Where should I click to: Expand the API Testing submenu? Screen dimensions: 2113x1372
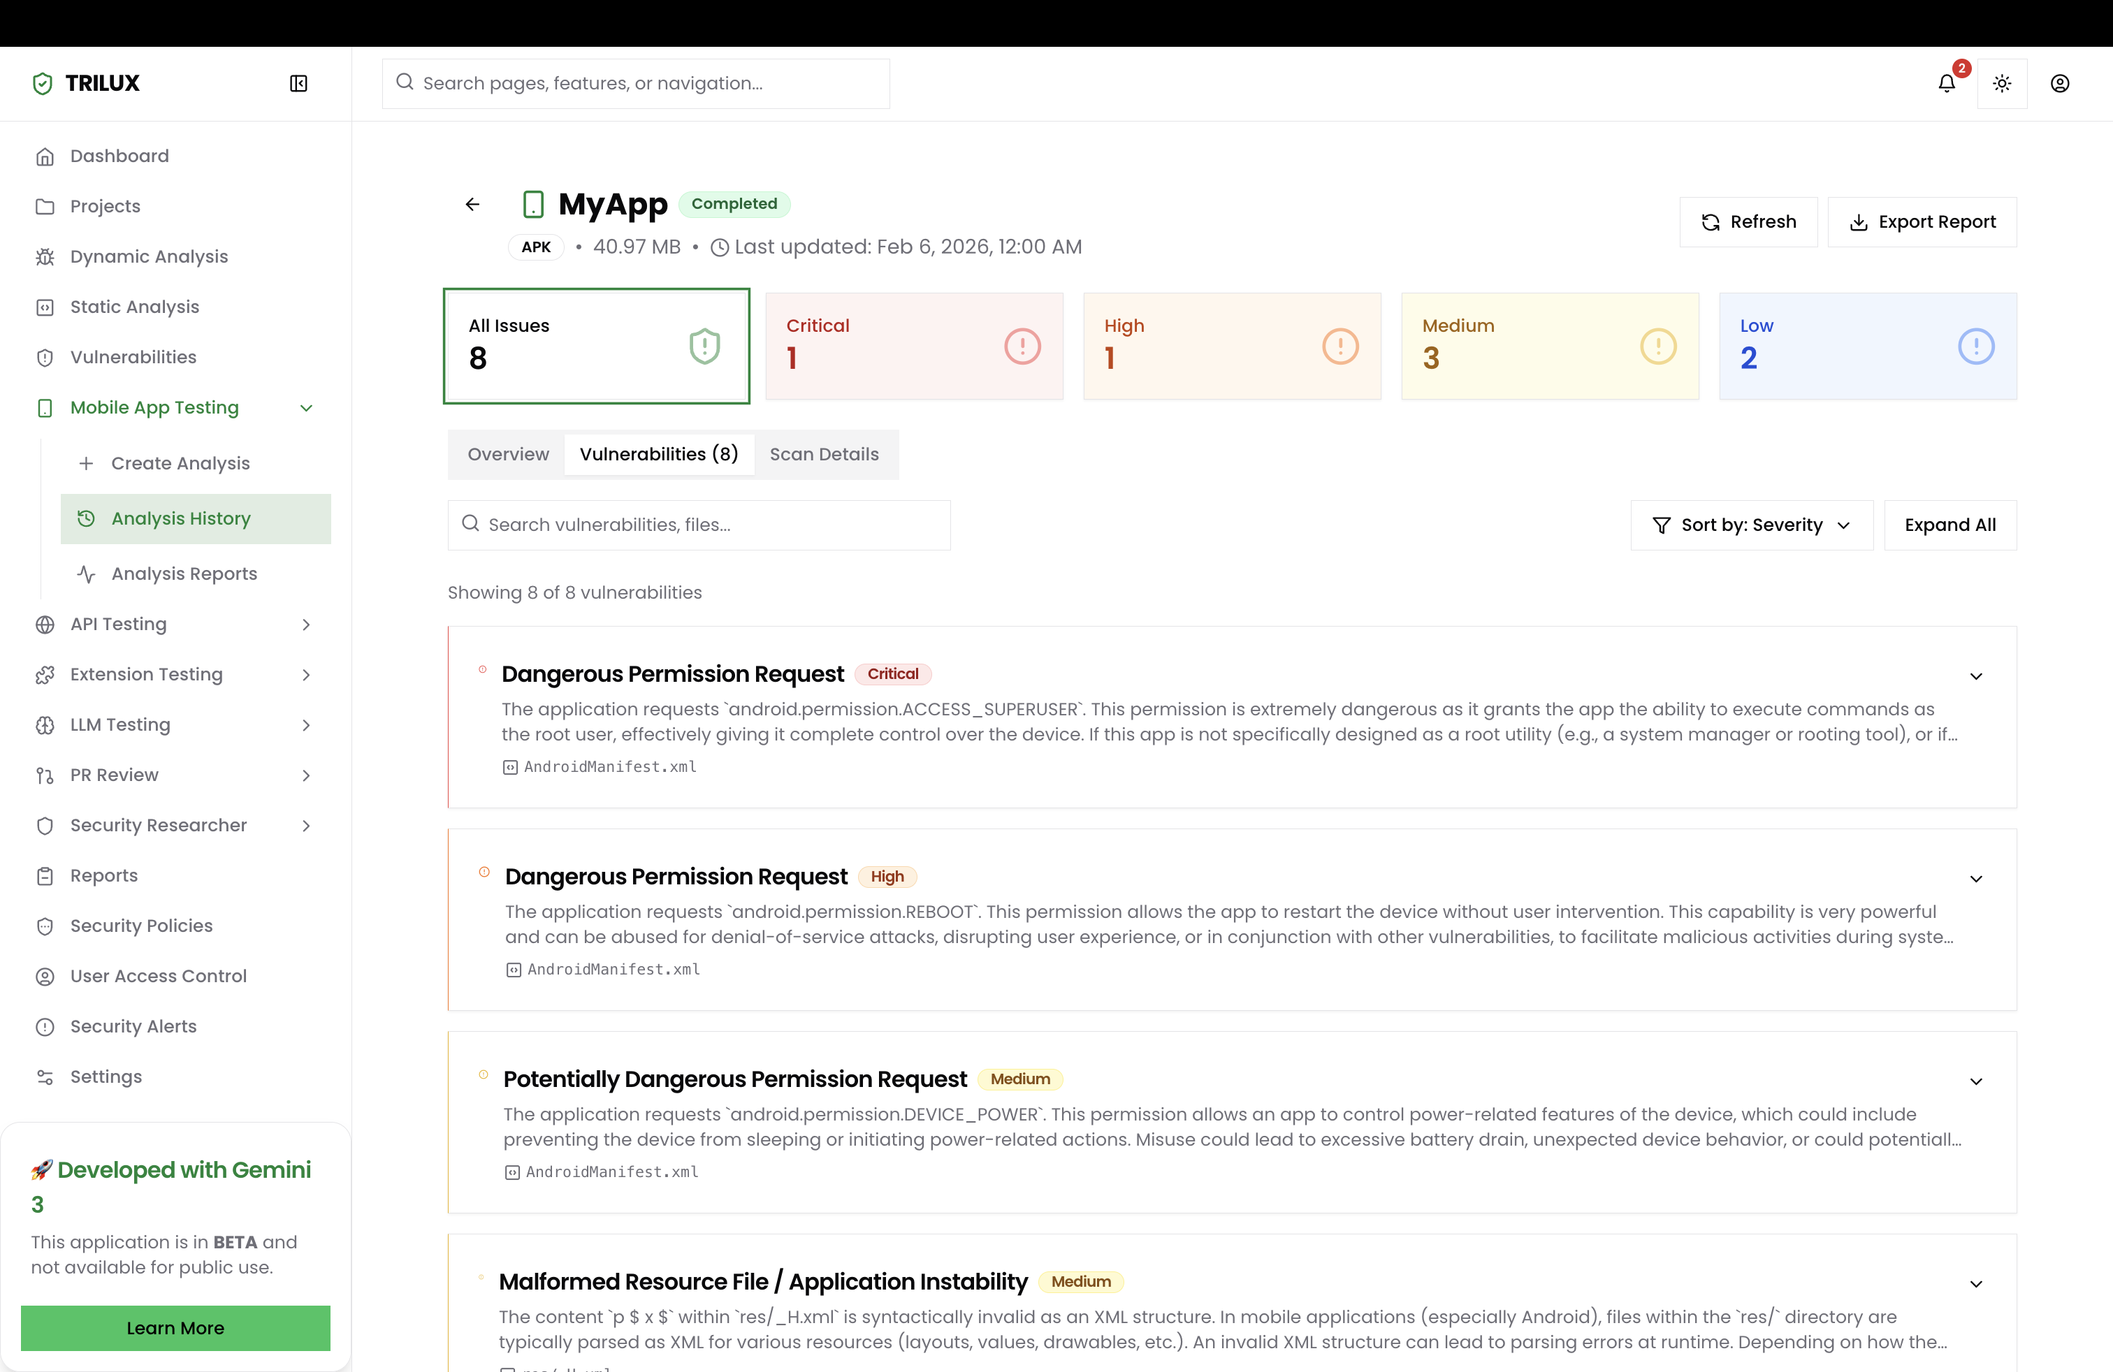pos(306,625)
